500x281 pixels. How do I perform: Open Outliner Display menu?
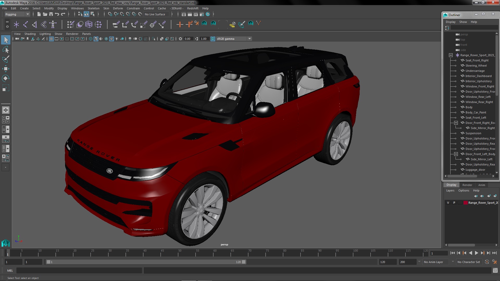coord(451,22)
